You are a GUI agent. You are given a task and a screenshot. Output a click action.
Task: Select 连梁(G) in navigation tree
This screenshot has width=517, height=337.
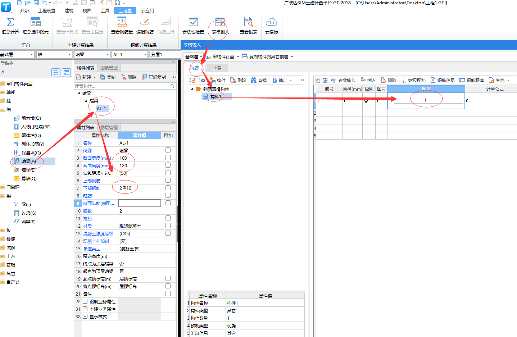28,213
